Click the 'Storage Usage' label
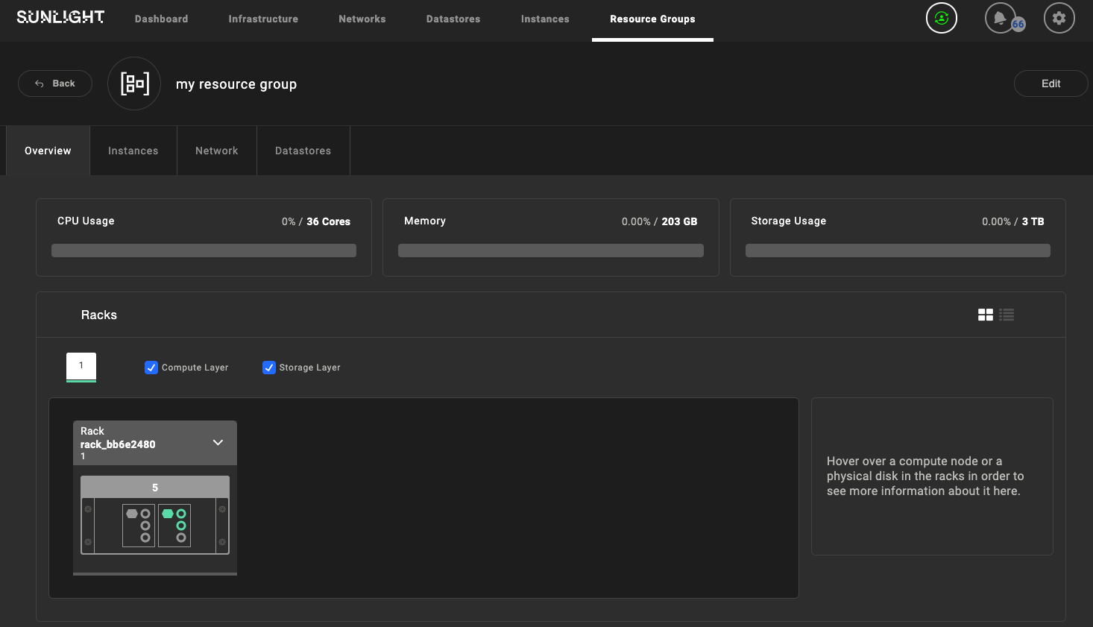1093x627 pixels. pos(789,221)
